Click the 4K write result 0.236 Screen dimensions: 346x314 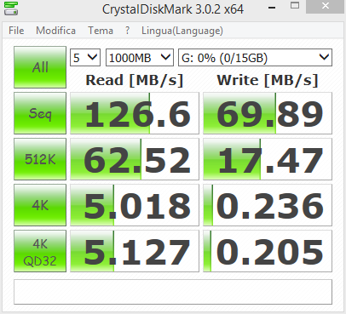[268, 205]
